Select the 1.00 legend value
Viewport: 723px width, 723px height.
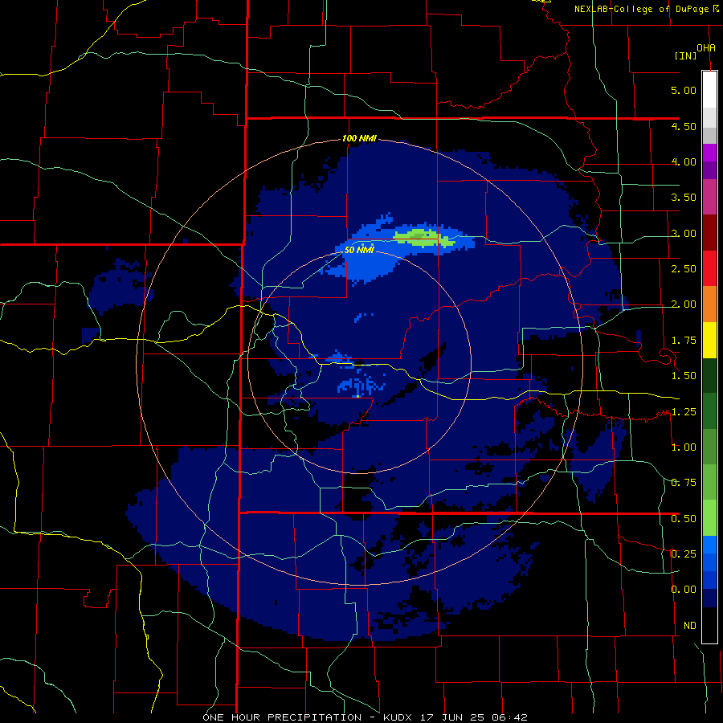point(684,447)
